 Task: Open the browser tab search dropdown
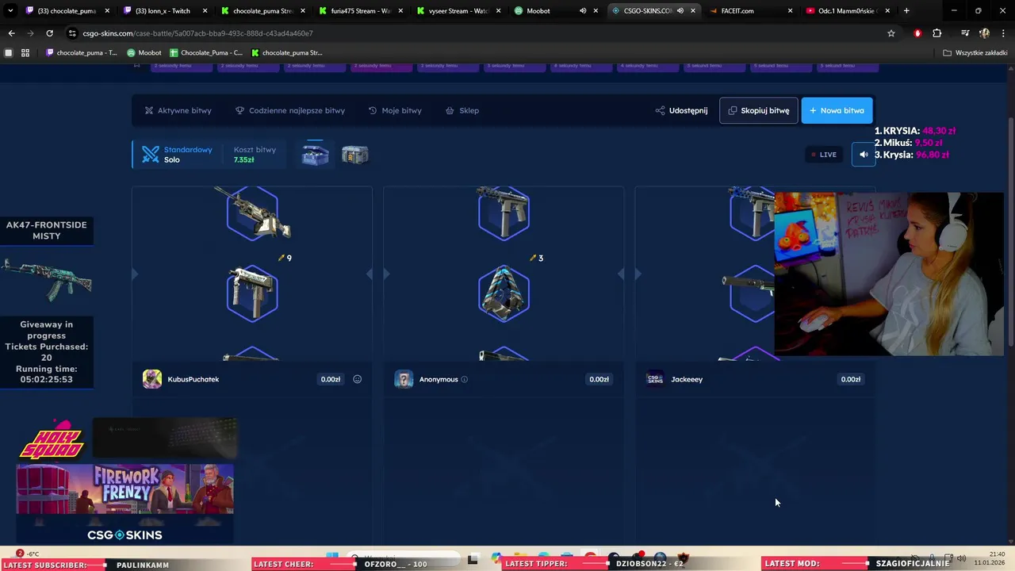[x=10, y=11]
